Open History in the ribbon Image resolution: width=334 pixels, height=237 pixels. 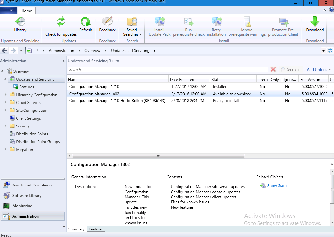[x=20, y=24]
